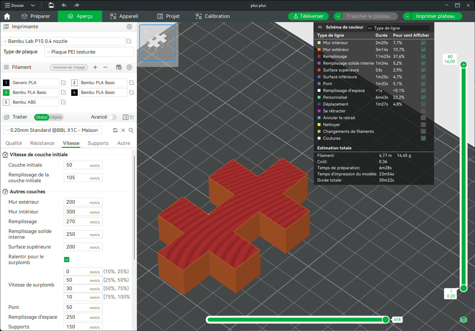Switch to the Supports tab
Viewport: 475px width, 331px height.
click(x=98, y=143)
